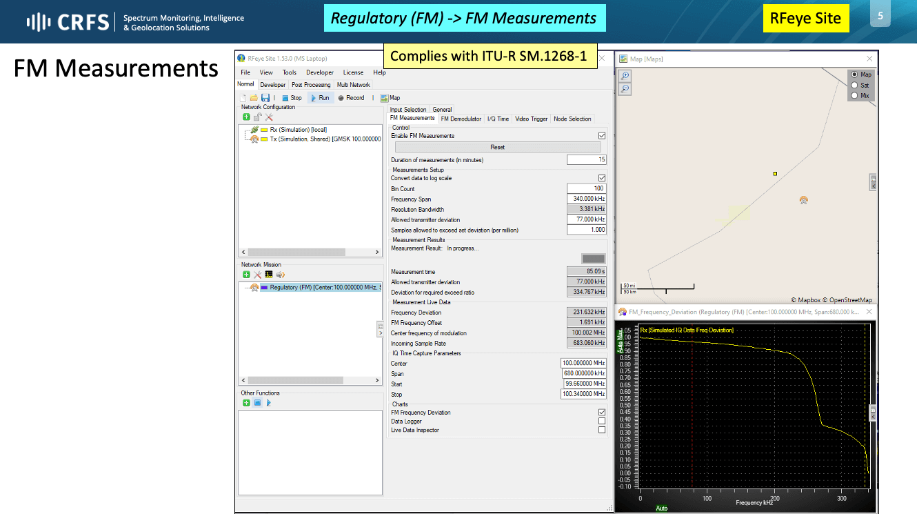Click the blue square icon in Other Functions

click(257, 403)
